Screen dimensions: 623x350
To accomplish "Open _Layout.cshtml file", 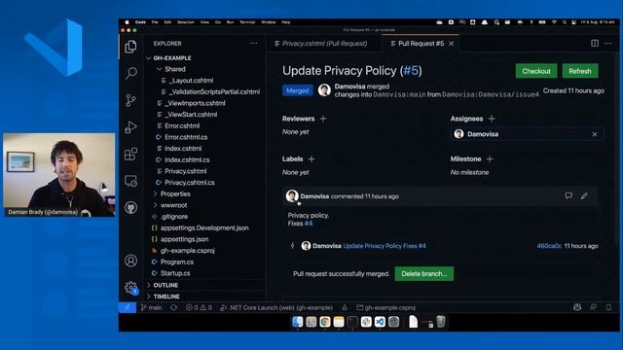I will [191, 81].
